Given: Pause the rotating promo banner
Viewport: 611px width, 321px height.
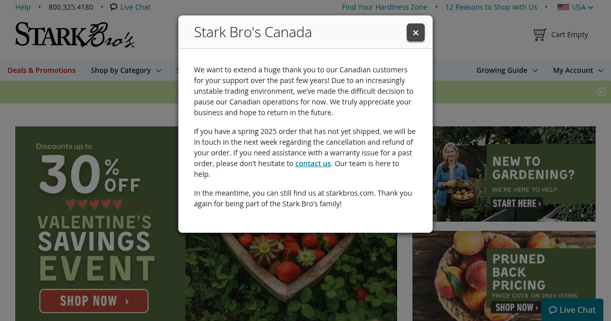Looking at the screenshot, I should 601,92.
